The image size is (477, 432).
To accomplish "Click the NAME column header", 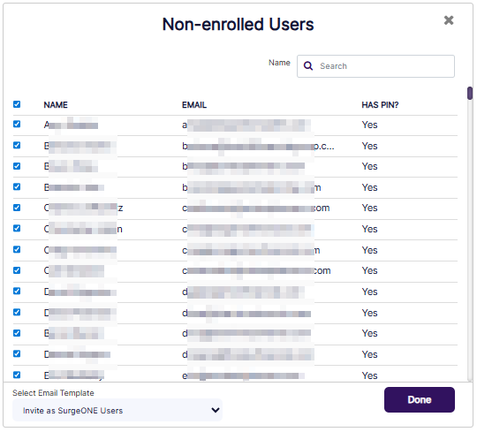I will tap(56, 105).
